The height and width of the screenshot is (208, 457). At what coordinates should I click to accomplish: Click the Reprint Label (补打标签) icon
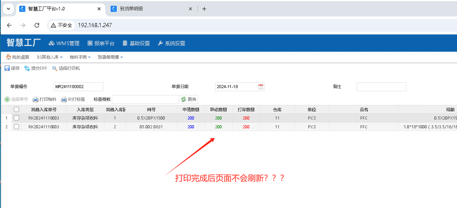tap(64, 99)
